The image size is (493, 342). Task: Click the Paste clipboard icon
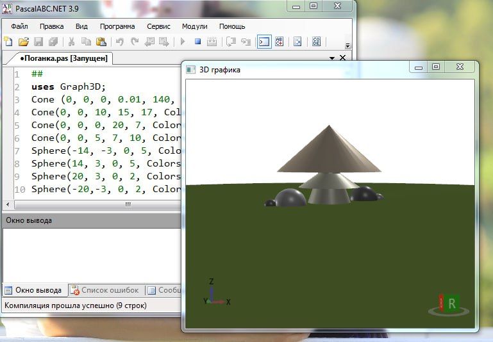101,42
